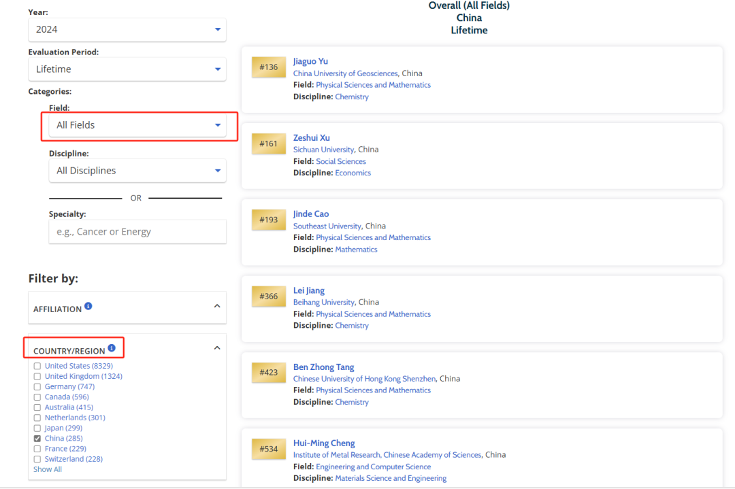
Task: Click Institute of Metal Research affiliation link
Action: 387,455
